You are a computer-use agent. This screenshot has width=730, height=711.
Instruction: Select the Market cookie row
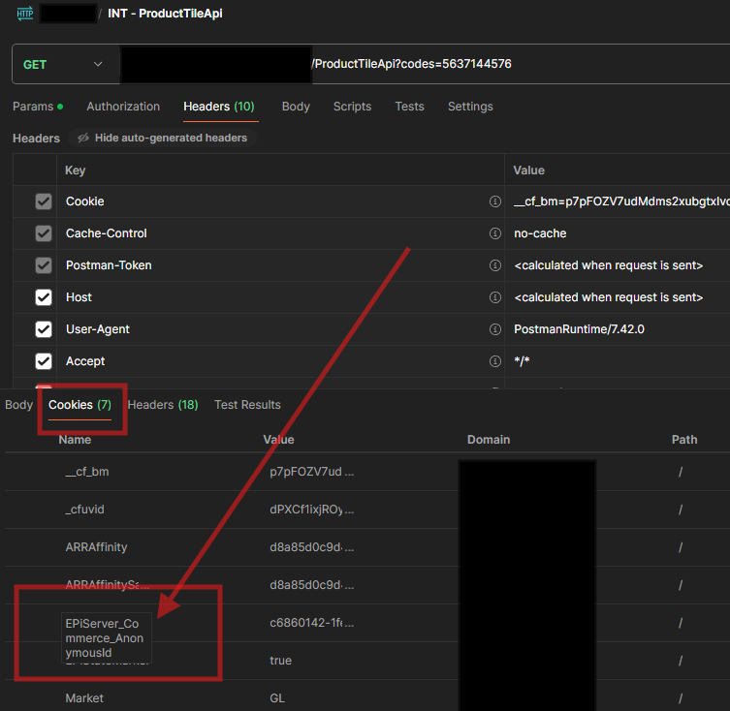coord(84,697)
